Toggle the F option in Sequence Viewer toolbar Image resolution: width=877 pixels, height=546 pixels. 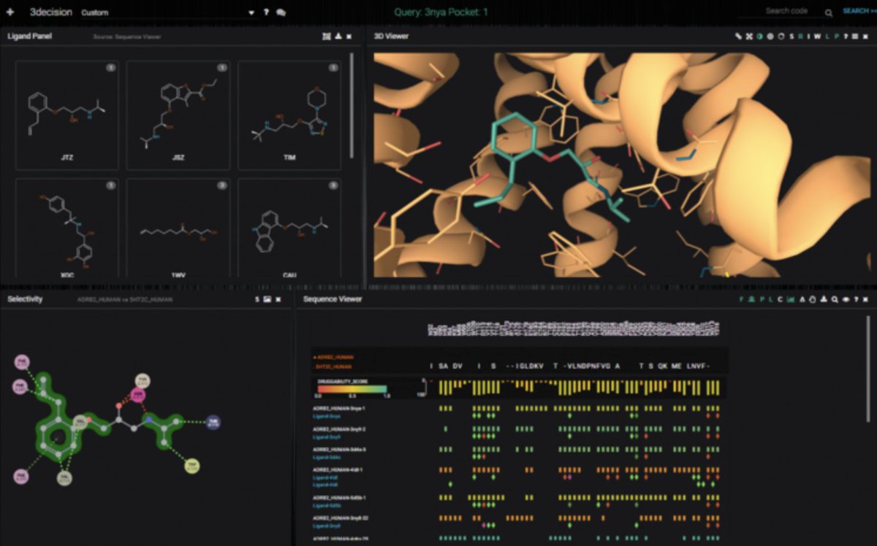741,299
